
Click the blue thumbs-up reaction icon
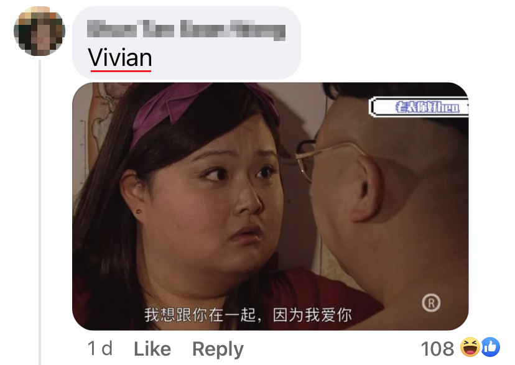coord(491,347)
